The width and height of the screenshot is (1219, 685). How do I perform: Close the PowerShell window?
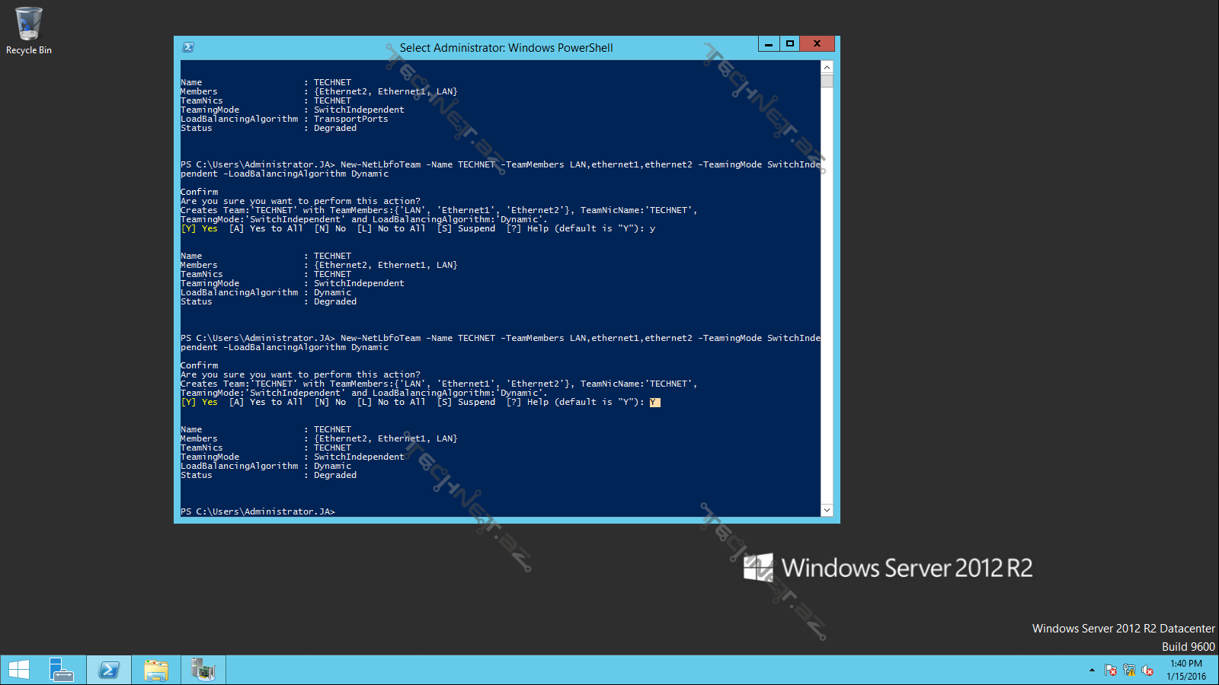coord(817,44)
